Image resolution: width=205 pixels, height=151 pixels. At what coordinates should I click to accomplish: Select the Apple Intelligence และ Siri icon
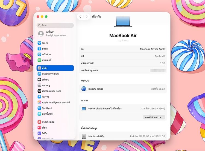click(x=39, y=102)
